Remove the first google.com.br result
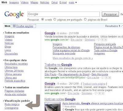Image resolution: width=123 pixels, height=111 pixels. [x=106, y=40]
